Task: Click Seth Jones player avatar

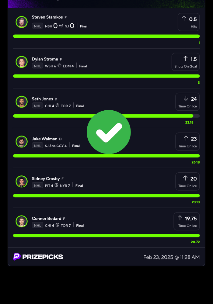Action: pyautogui.click(x=22, y=102)
